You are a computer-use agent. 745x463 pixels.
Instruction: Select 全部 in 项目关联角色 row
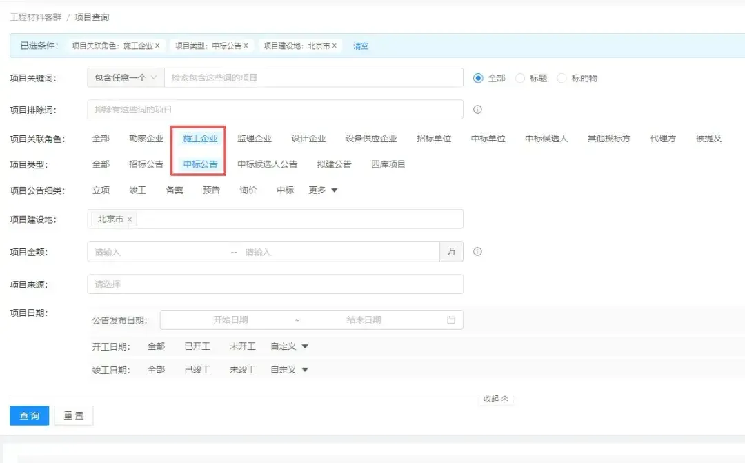(101, 138)
